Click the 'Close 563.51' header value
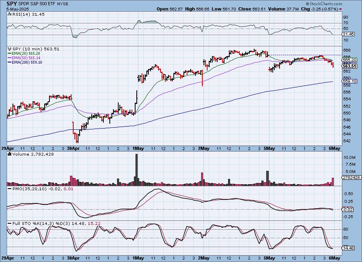This screenshot has width=362, height=262. tap(252, 9)
